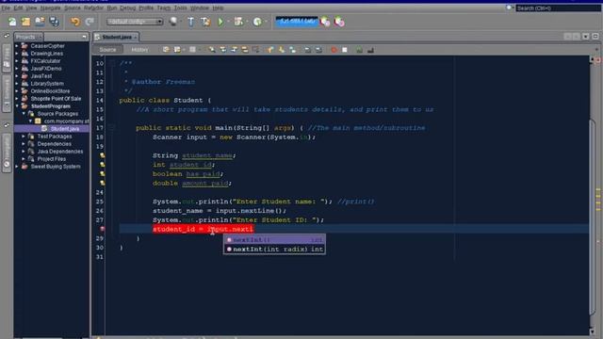Click the Save All toolbar icon
603x339 pixels.
54,22
